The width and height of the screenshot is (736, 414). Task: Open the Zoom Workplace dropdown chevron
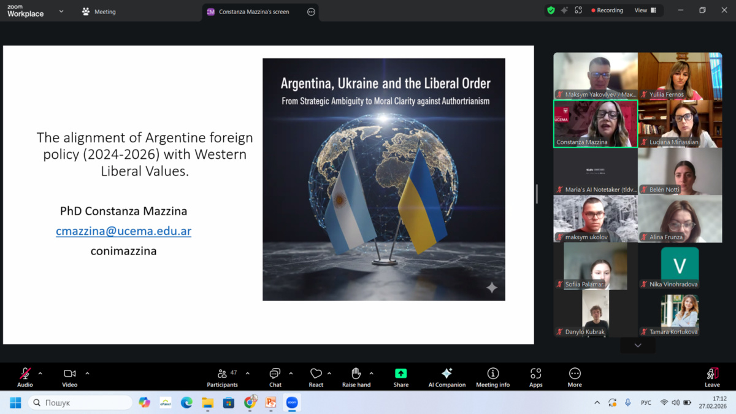(x=61, y=12)
